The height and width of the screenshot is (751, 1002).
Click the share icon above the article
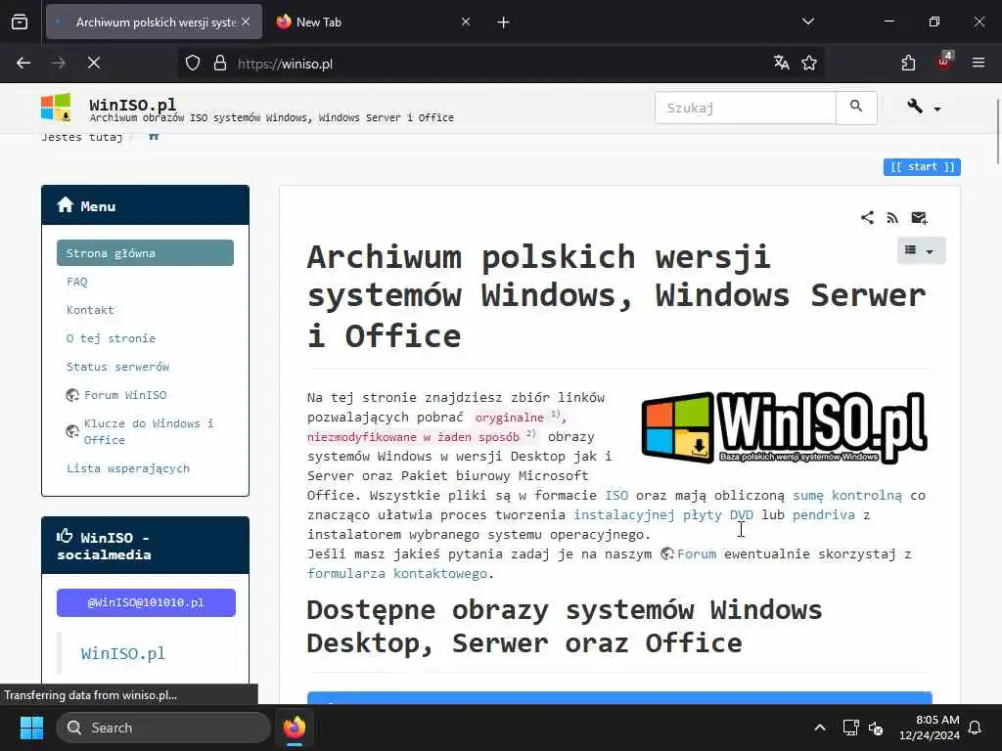pyautogui.click(x=867, y=218)
